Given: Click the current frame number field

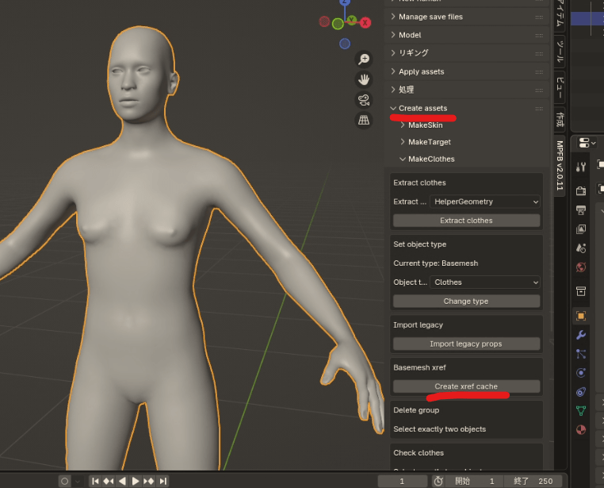Looking at the screenshot, I should click(x=403, y=481).
